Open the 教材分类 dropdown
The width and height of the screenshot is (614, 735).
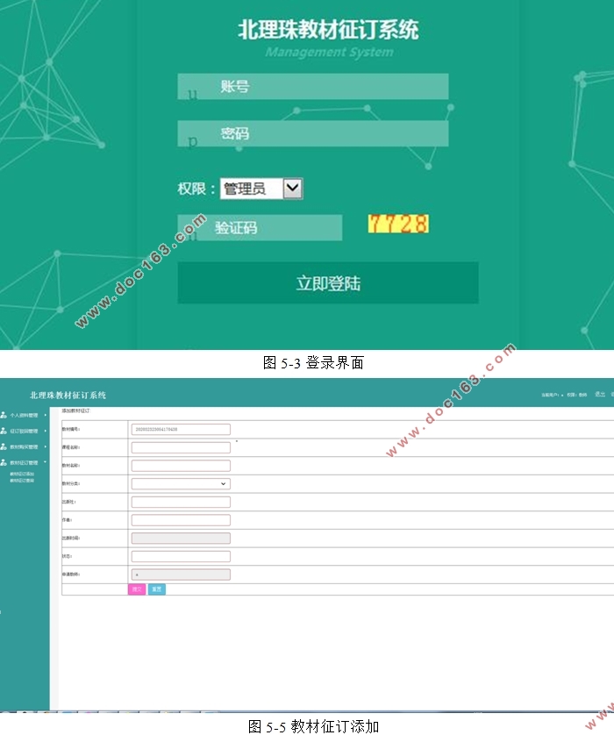click(181, 484)
